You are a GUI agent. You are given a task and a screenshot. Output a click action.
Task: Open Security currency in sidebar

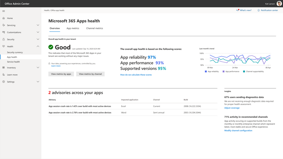point(15,52)
